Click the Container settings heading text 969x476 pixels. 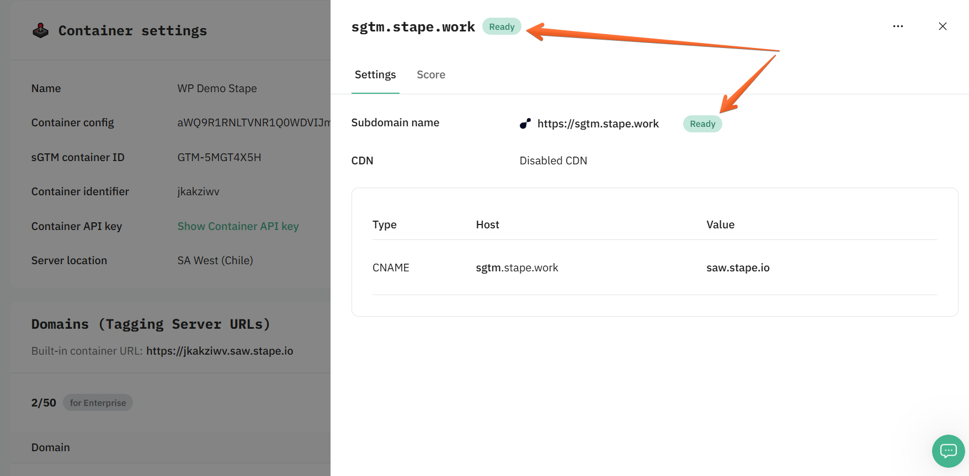tap(132, 30)
